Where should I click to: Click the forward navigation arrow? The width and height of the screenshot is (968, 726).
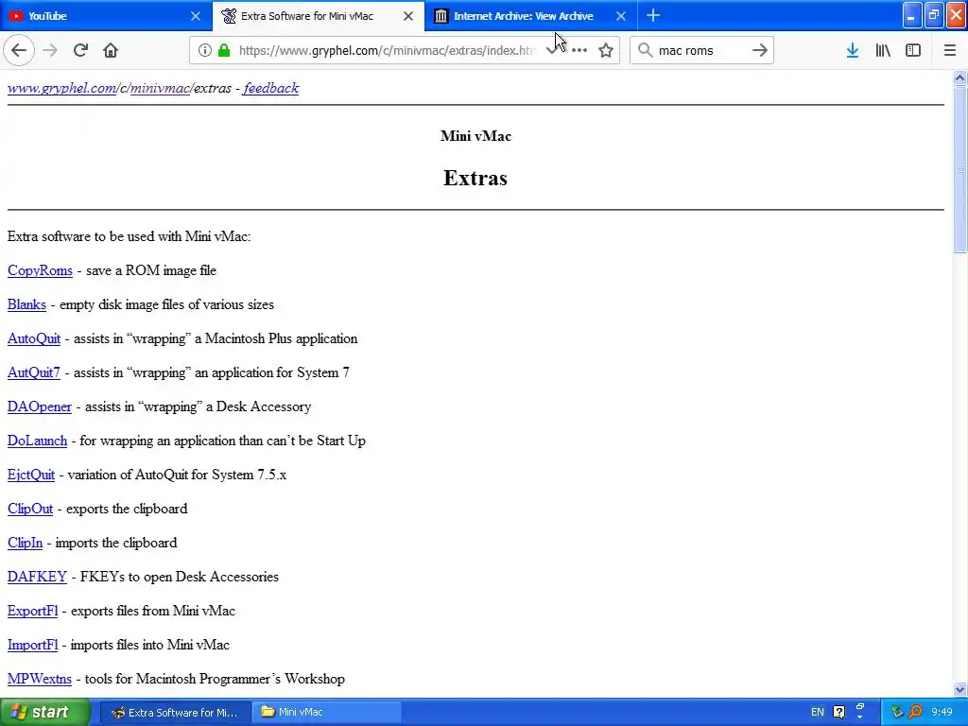[50, 50]
